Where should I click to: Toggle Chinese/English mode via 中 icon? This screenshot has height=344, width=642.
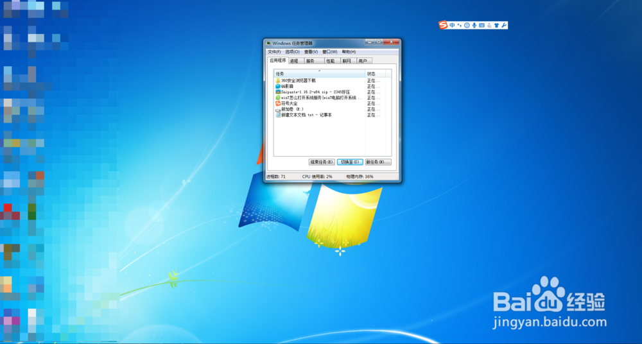click(x=452, y=26)
